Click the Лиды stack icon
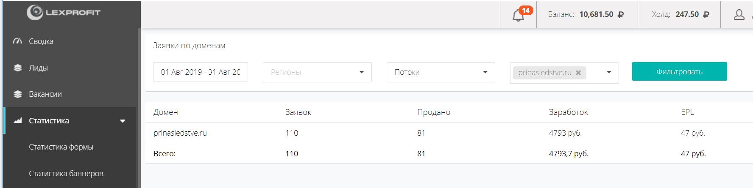 pyautogui.click(x=17, y=68)
